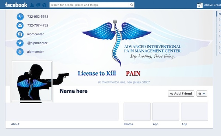
Task: Open the gear settings dropdown
Action: [202, 93]
